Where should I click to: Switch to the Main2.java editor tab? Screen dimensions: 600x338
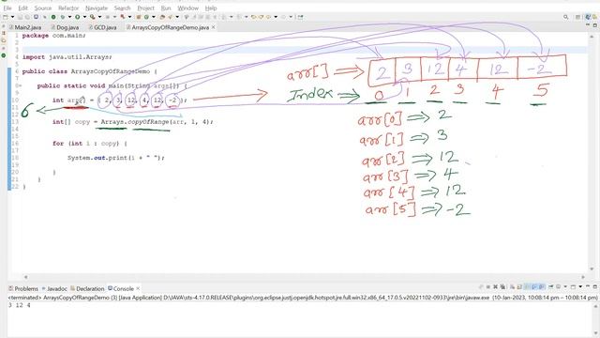(25, 27)
